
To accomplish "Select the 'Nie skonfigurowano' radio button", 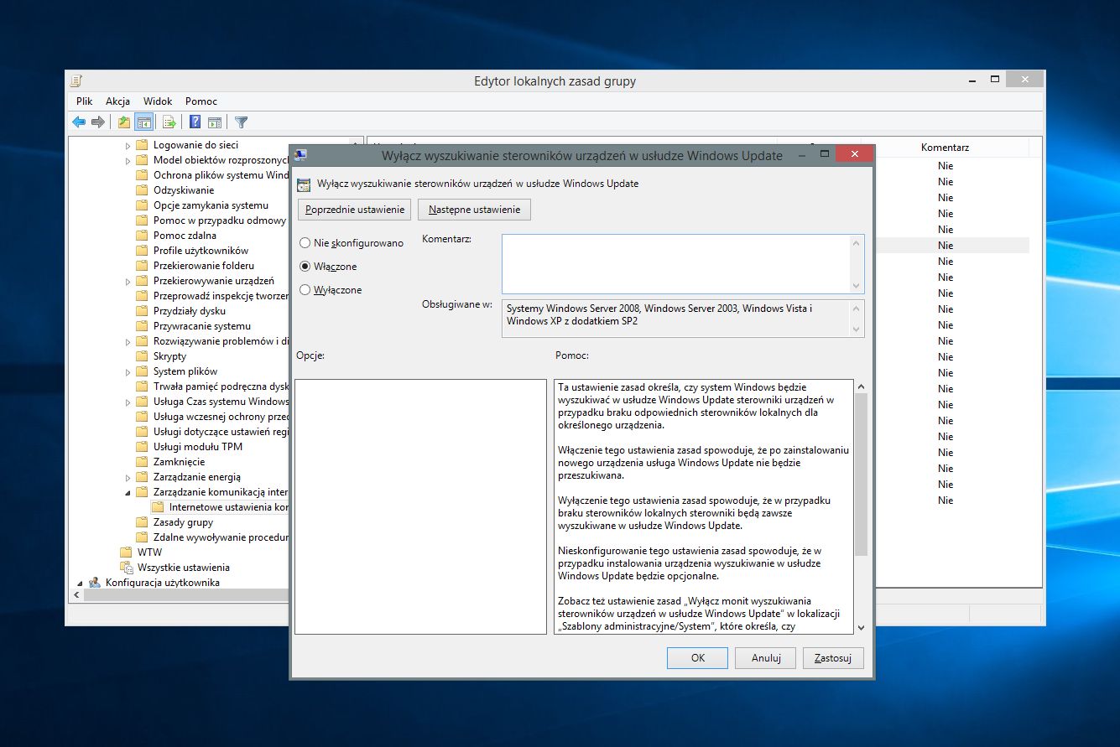I will click(x=305, y=243).
